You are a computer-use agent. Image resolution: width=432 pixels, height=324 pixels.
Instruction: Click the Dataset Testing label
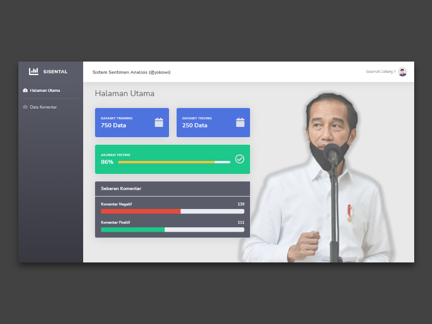pos(197,118)
